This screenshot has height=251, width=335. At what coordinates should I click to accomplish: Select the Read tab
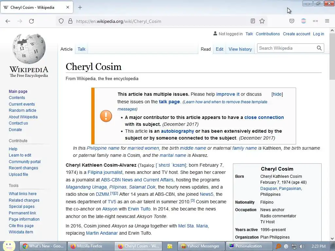(x=205, y=49)
